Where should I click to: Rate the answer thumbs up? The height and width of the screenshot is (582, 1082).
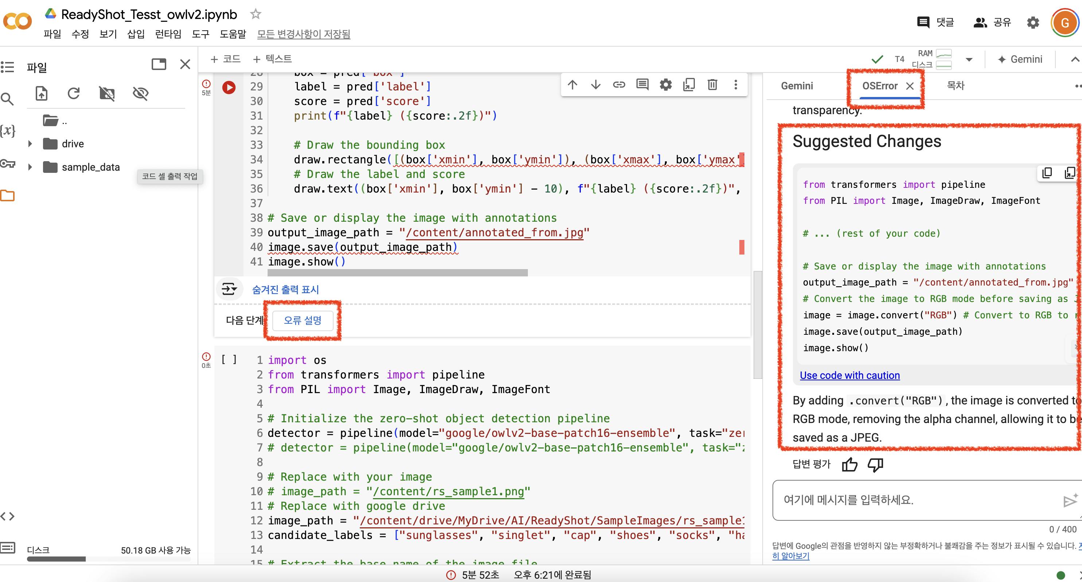tap(849, 464)
